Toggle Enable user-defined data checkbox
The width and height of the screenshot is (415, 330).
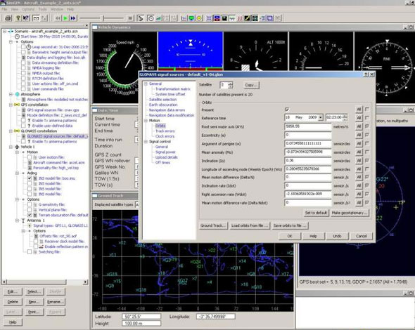tap(23, 126)
